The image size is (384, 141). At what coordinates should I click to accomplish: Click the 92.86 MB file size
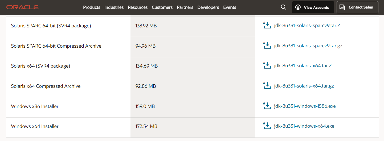146,86
